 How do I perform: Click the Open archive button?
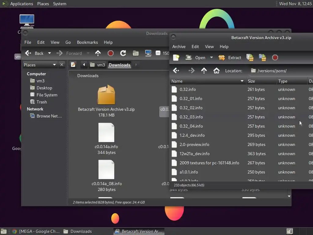click(x=195, y=58)
